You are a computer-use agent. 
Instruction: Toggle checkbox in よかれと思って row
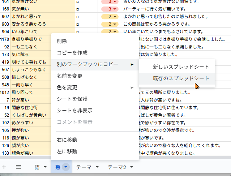(78, 17)
